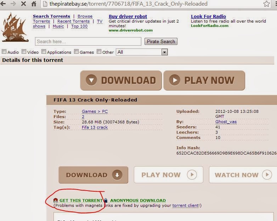Click the browser back arrow

point(2,4)
